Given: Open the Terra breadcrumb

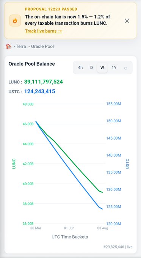Looking at the screenshot, I should point(21,46).
